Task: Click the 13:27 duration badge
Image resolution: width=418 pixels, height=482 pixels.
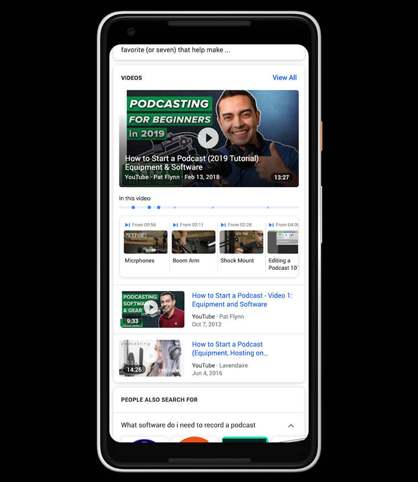Action: click(282, 177)
